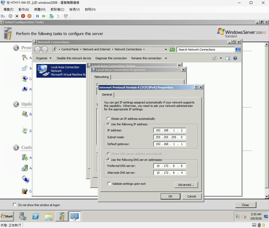
Task: Click the Preferred DNS server field
Action: pyautogui.click(x=170, y=166)
